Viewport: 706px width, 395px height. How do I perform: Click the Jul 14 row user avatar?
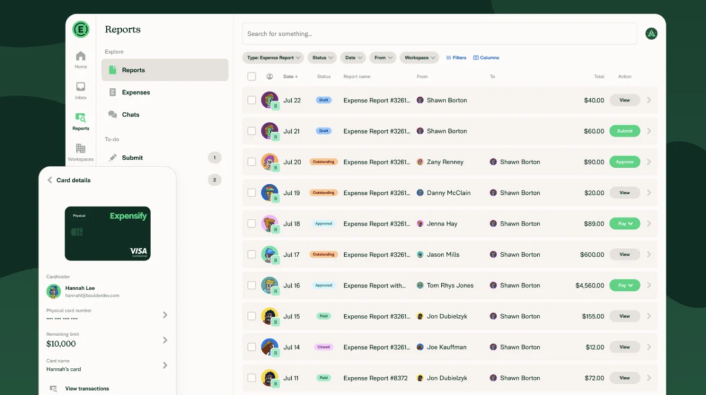[x=269, y=347]
